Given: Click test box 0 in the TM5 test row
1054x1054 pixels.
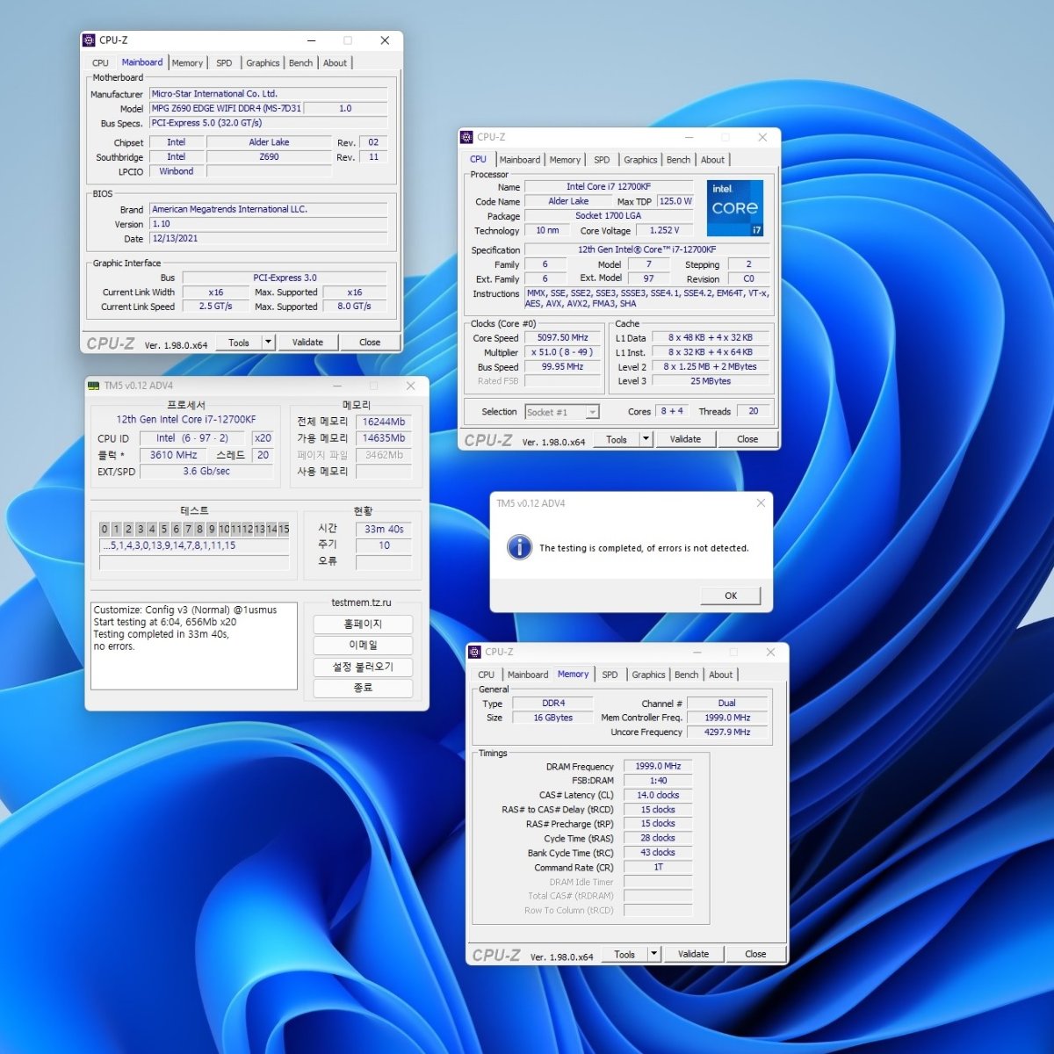Looking at the screenshot, I should [x=105, y=529].
